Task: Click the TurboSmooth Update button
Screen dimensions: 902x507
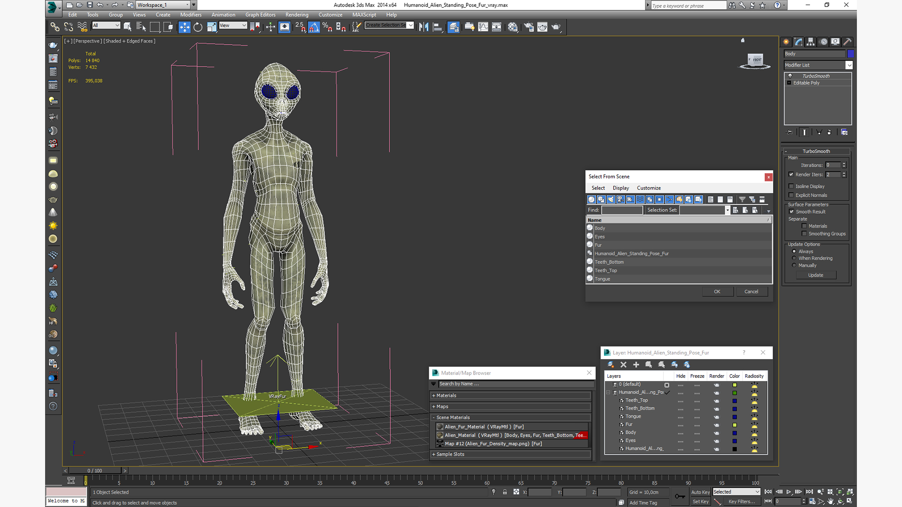Action: tap(816, 276)
